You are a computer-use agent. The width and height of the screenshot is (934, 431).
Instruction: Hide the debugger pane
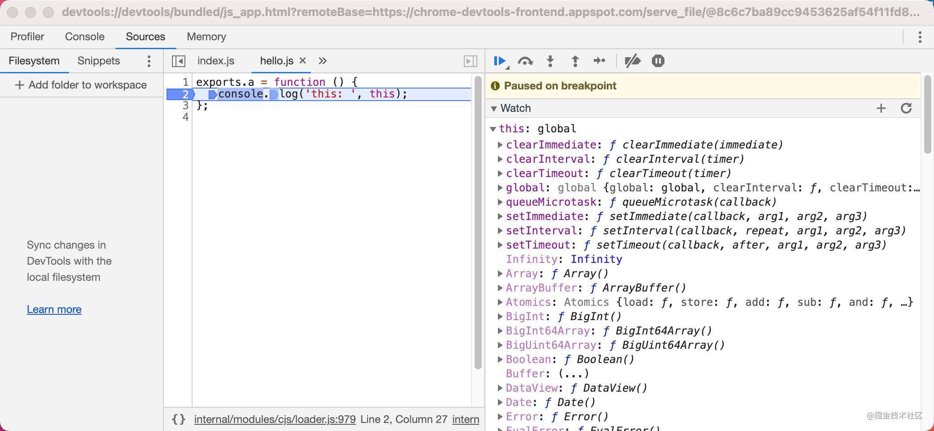pyautogui.click(x=470, y=61)
